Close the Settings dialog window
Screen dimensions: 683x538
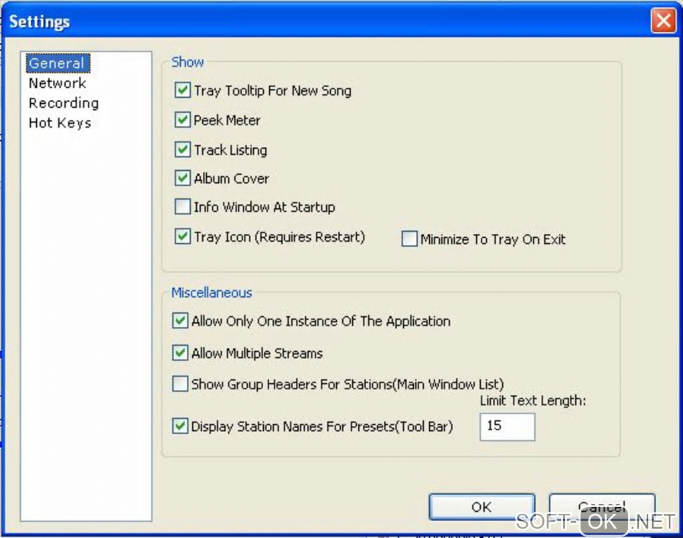664,21
